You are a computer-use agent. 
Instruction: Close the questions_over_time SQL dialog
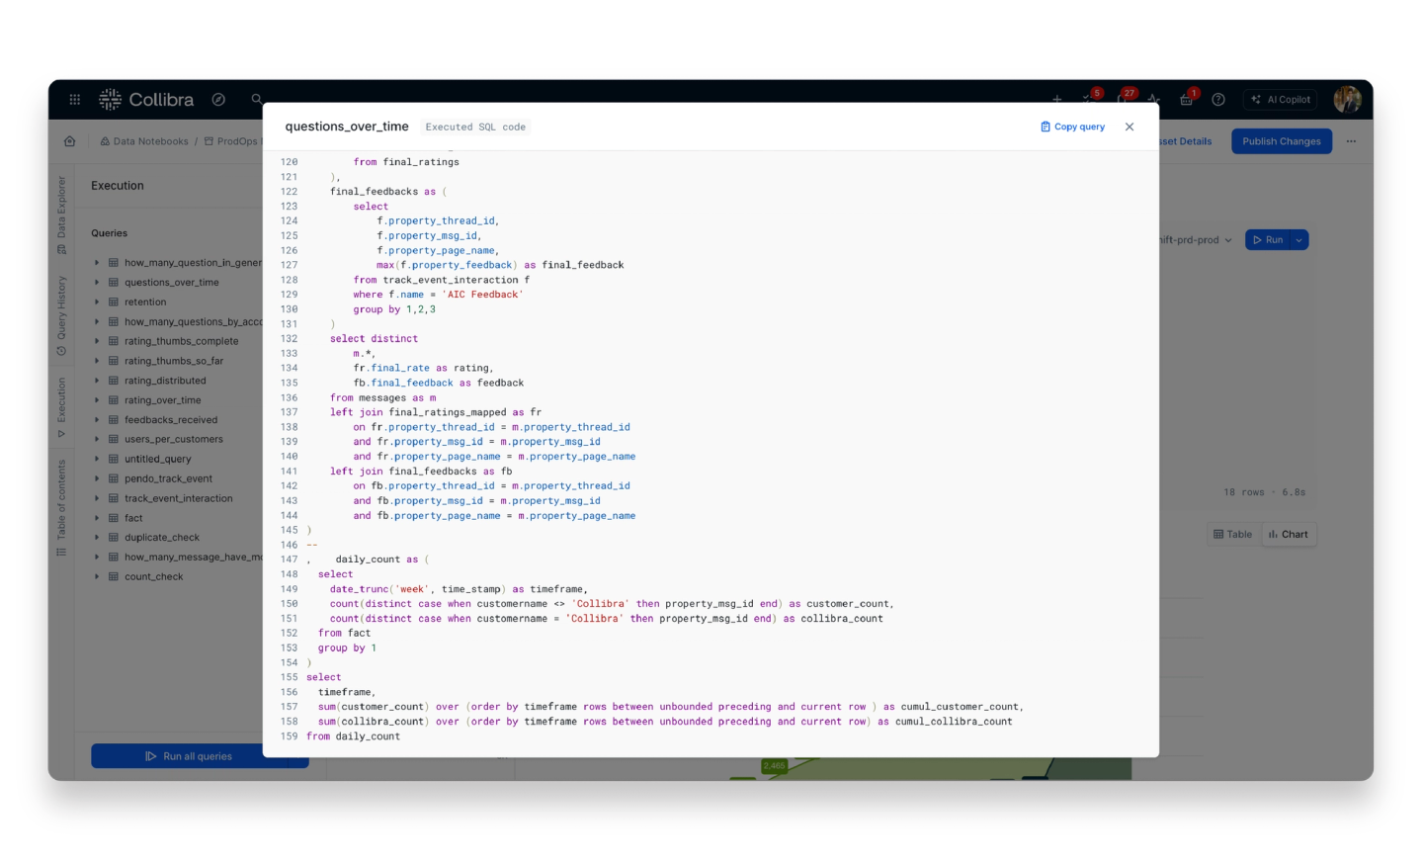[1130, 127]
